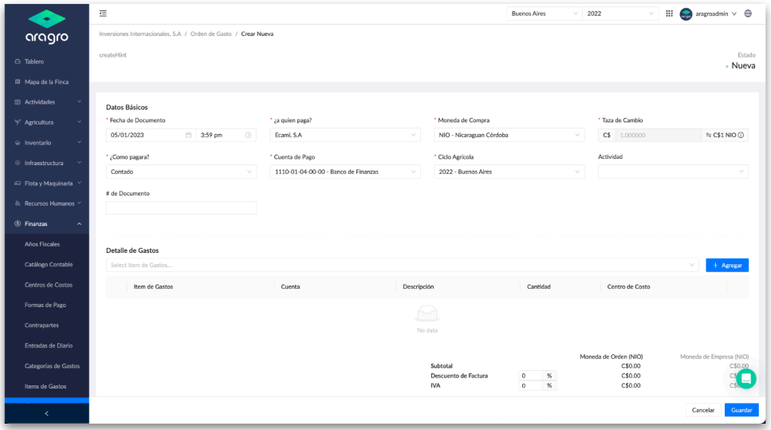Open the Select Item de Gastos dropdown

402,265
